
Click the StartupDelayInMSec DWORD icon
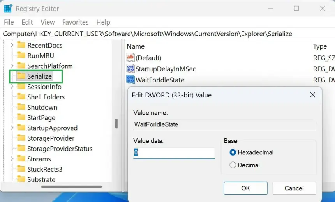(130, 69)
